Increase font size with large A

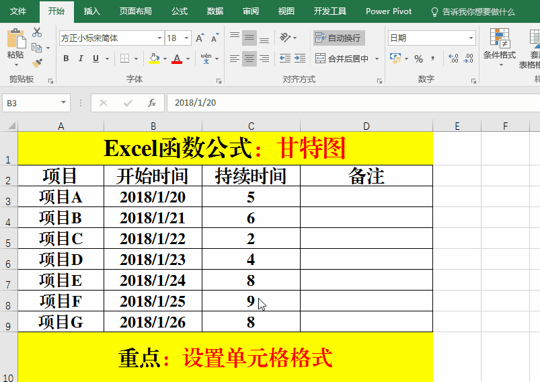tap(200, 38)
